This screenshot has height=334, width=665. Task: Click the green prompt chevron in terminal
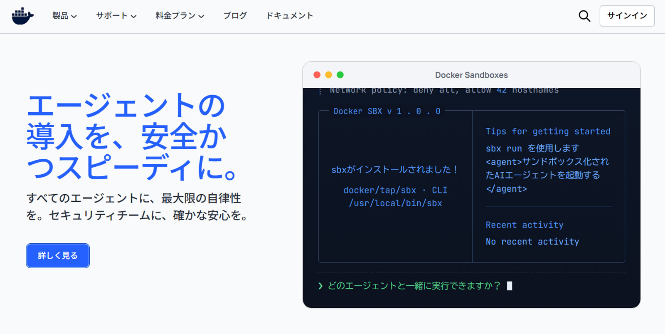tap(320, 286)
